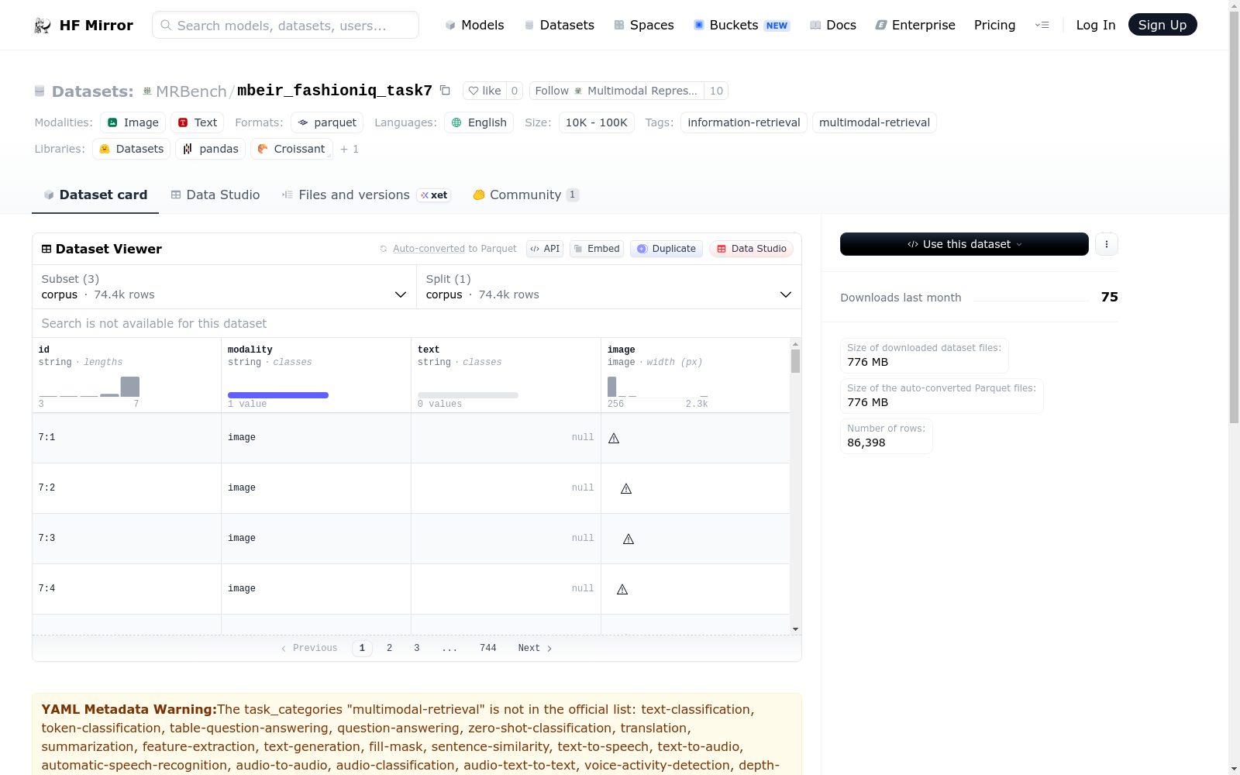Click the Log In link
Image resolution: width=1240 pixels, height=775 pixels.
pos(1096,25)
